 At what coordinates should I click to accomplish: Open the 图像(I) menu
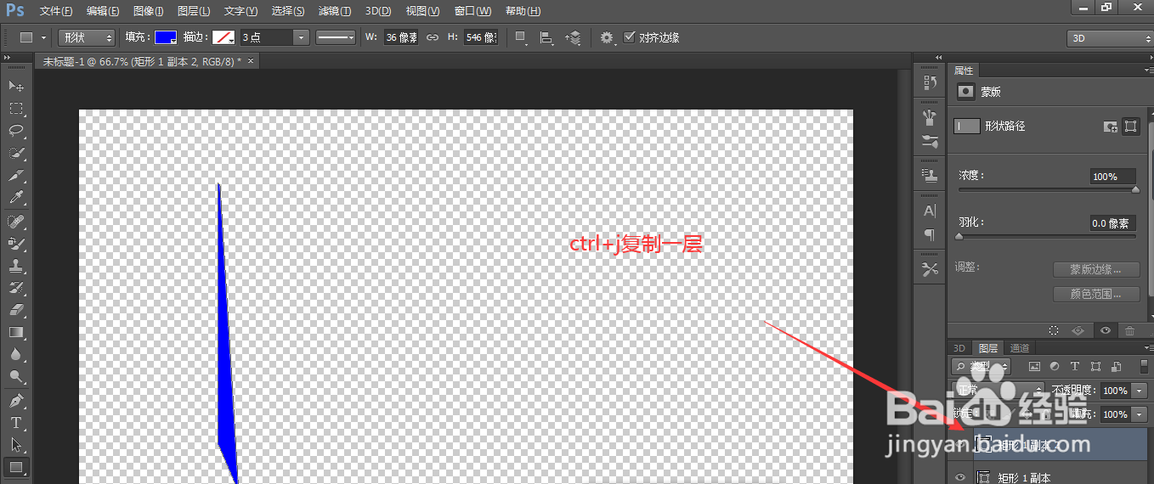(x=150, y=11)
